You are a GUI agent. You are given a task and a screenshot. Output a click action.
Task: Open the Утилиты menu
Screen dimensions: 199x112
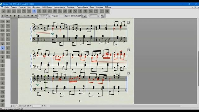pos(22,7)
